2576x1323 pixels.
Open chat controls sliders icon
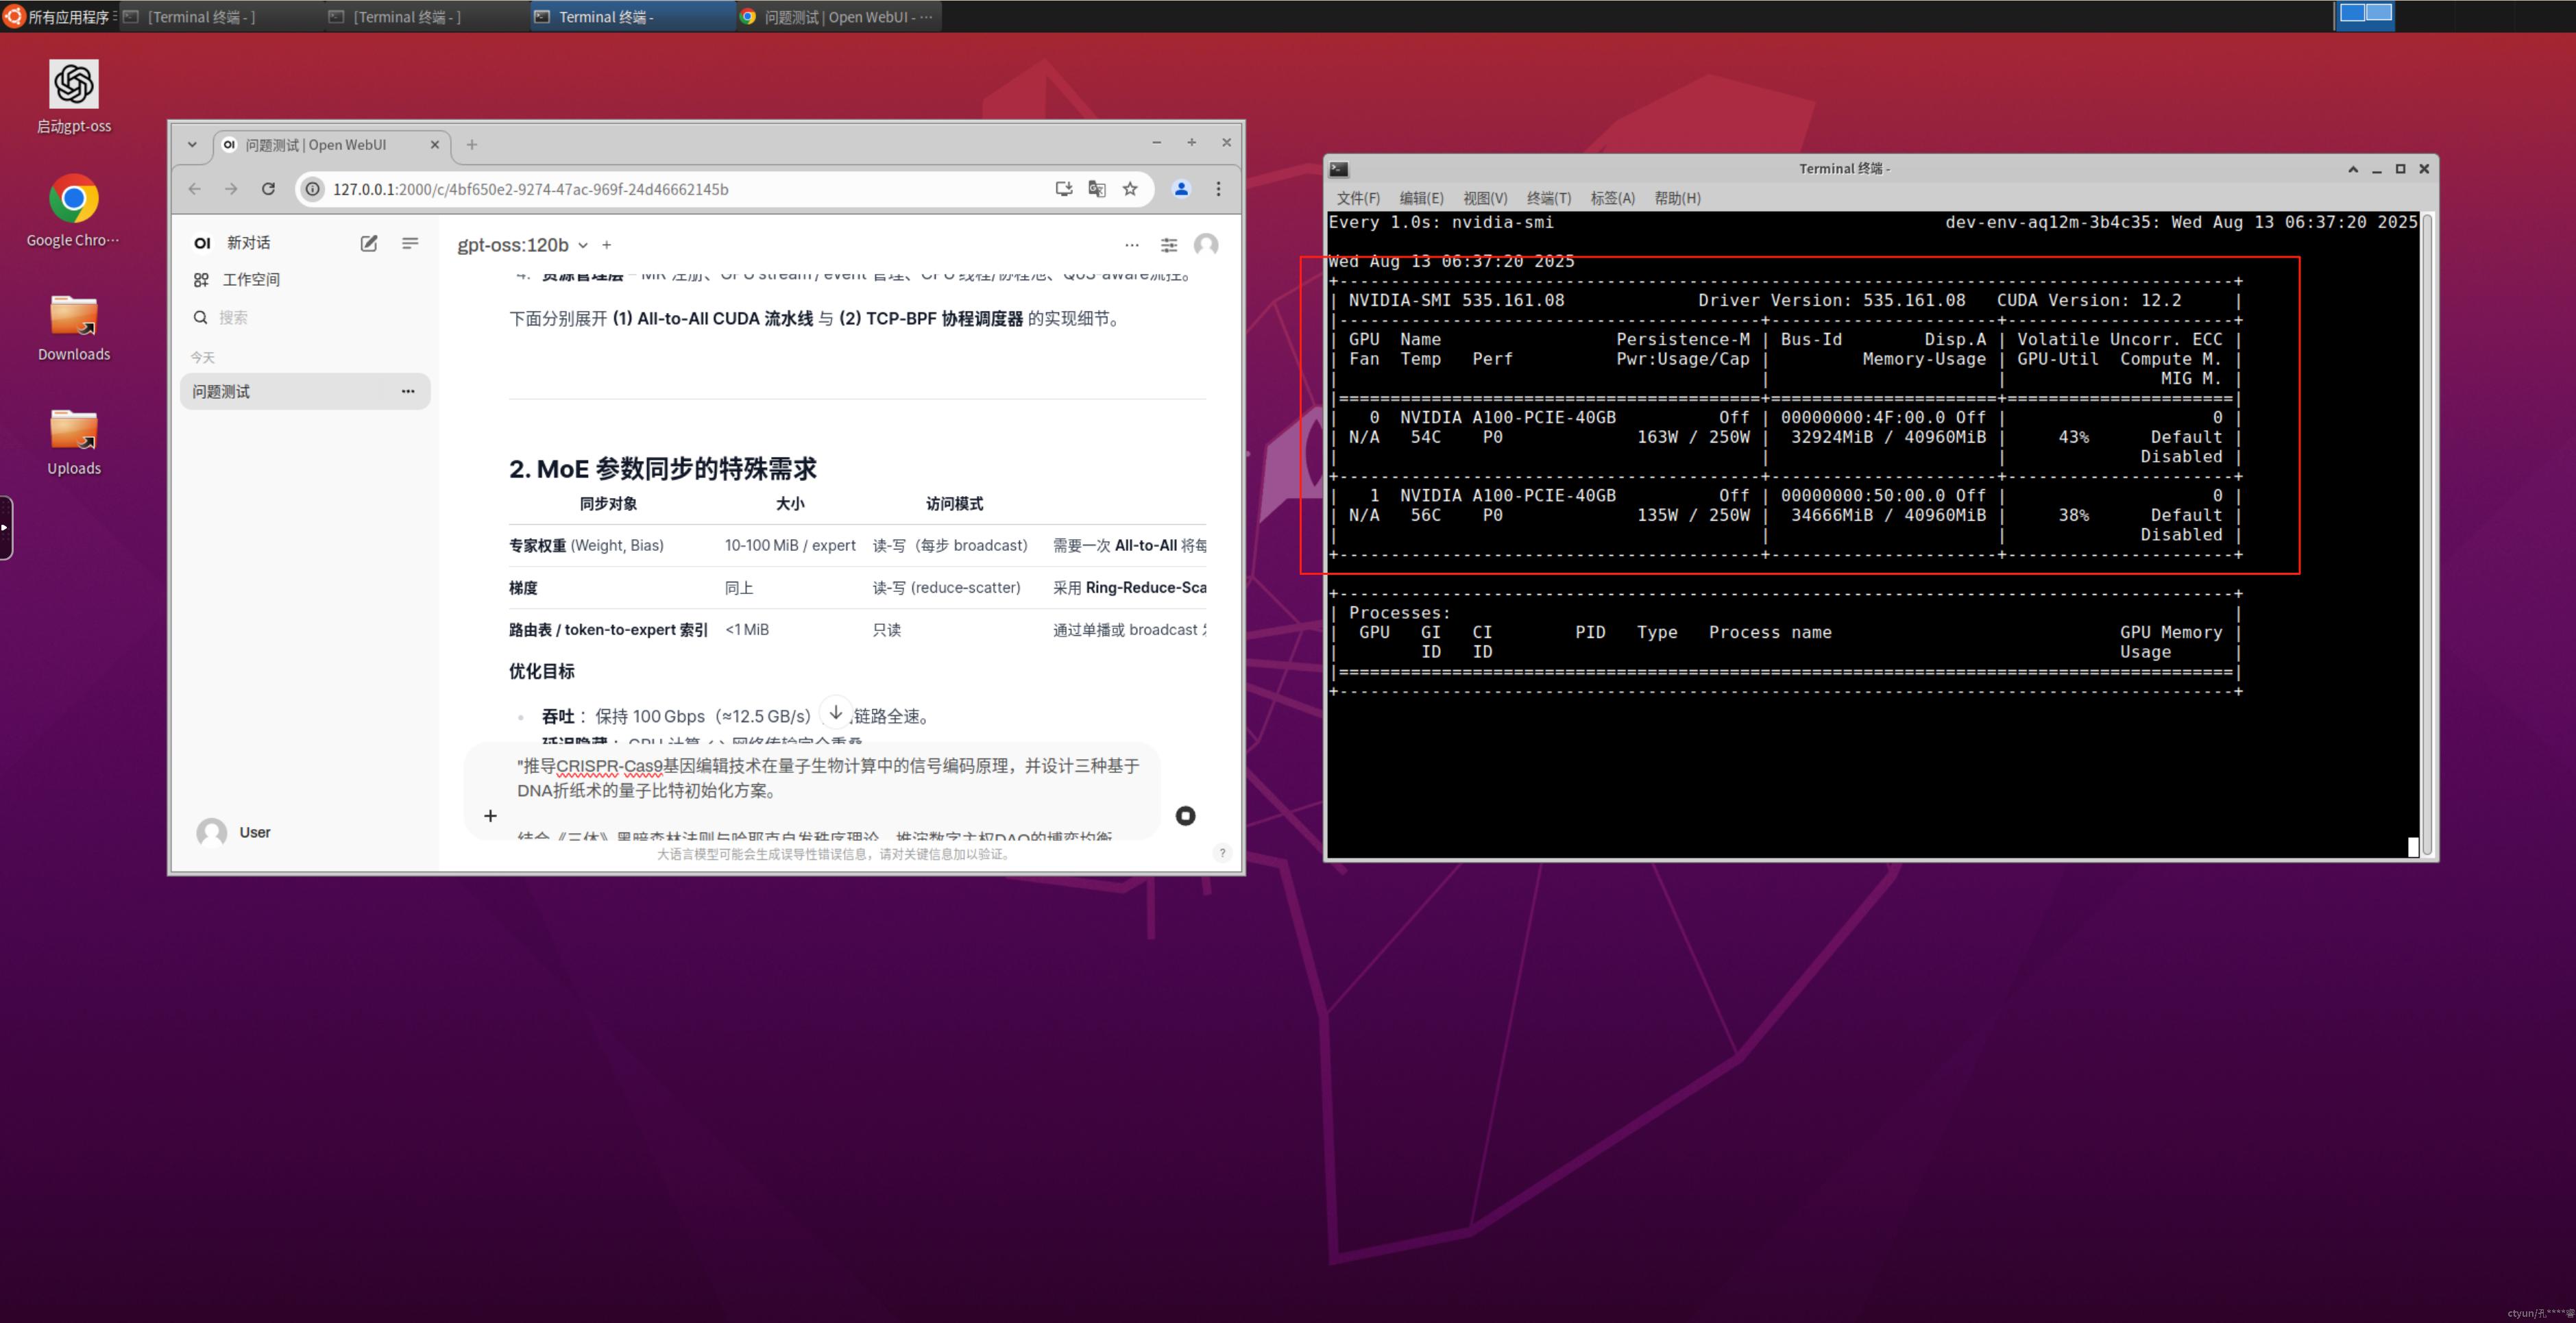pos(1169,245)
